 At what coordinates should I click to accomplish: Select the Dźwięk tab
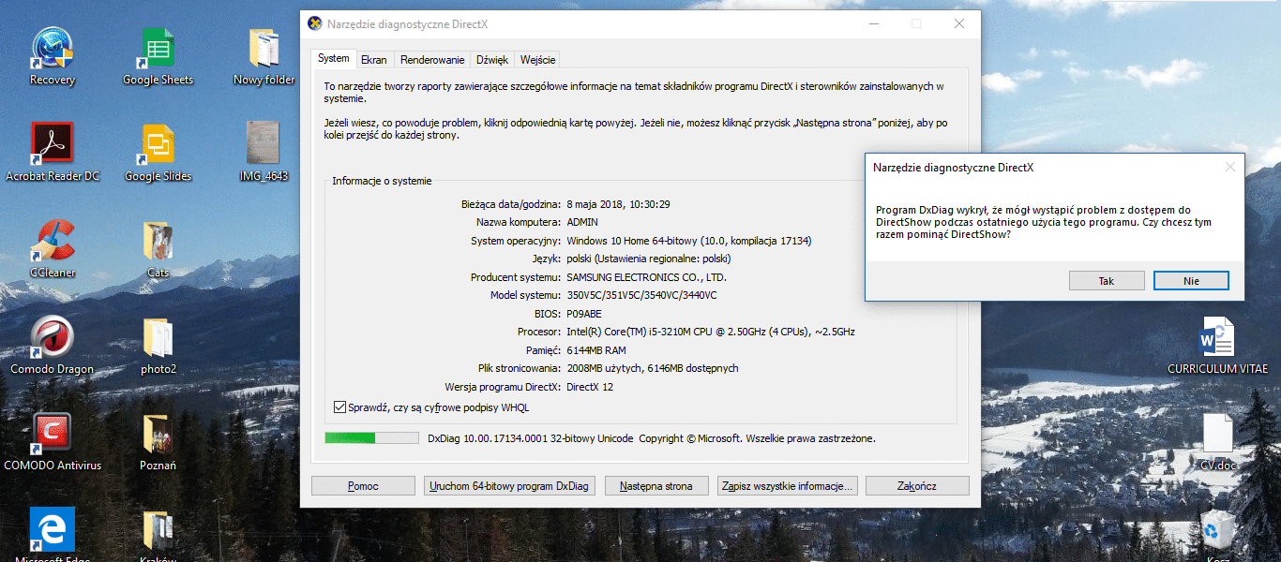pos(492,58)
